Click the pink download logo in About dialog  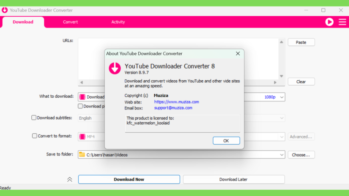(115, 68)
